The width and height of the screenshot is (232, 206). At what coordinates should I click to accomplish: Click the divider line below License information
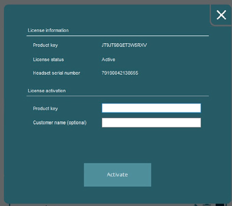click(118, 35)
